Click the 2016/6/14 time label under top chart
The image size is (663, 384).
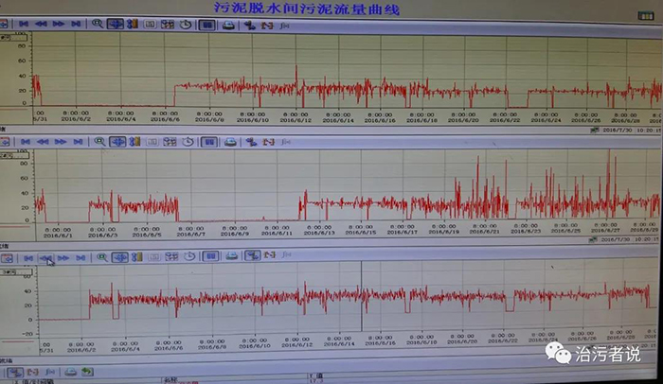tap(338, 120)
